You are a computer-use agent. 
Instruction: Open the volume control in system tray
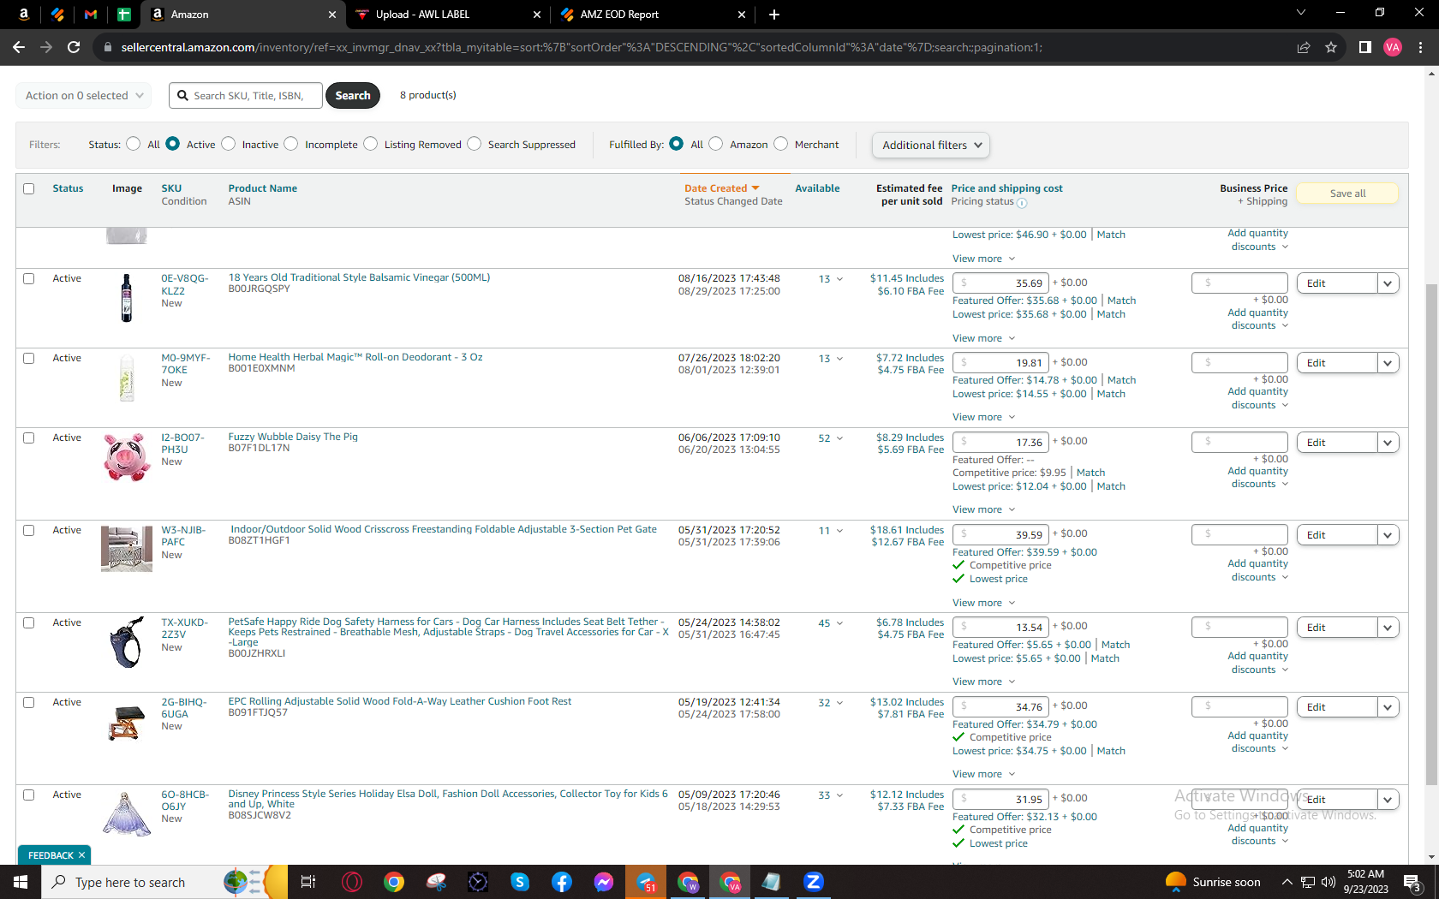tap(1329, 882)
